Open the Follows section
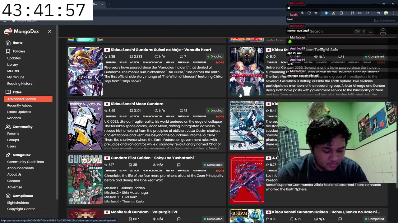 tap(19, 51)
